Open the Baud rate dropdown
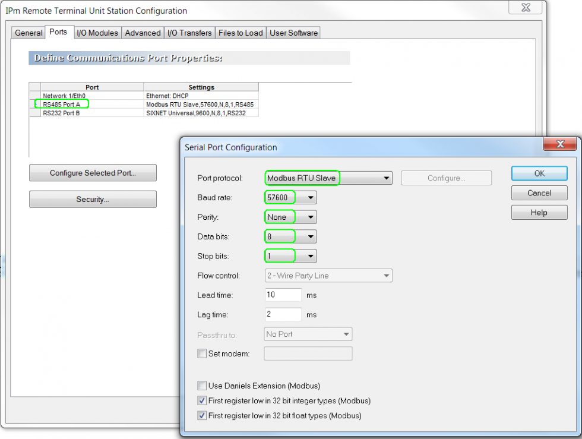The image size is (582, 439). click(x=310, y=197)
